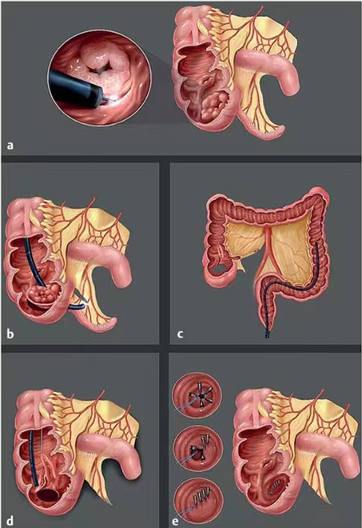This screenshot has width=362, height=528.
Task: Click the panel label letter d
Action: click(10, 522)
